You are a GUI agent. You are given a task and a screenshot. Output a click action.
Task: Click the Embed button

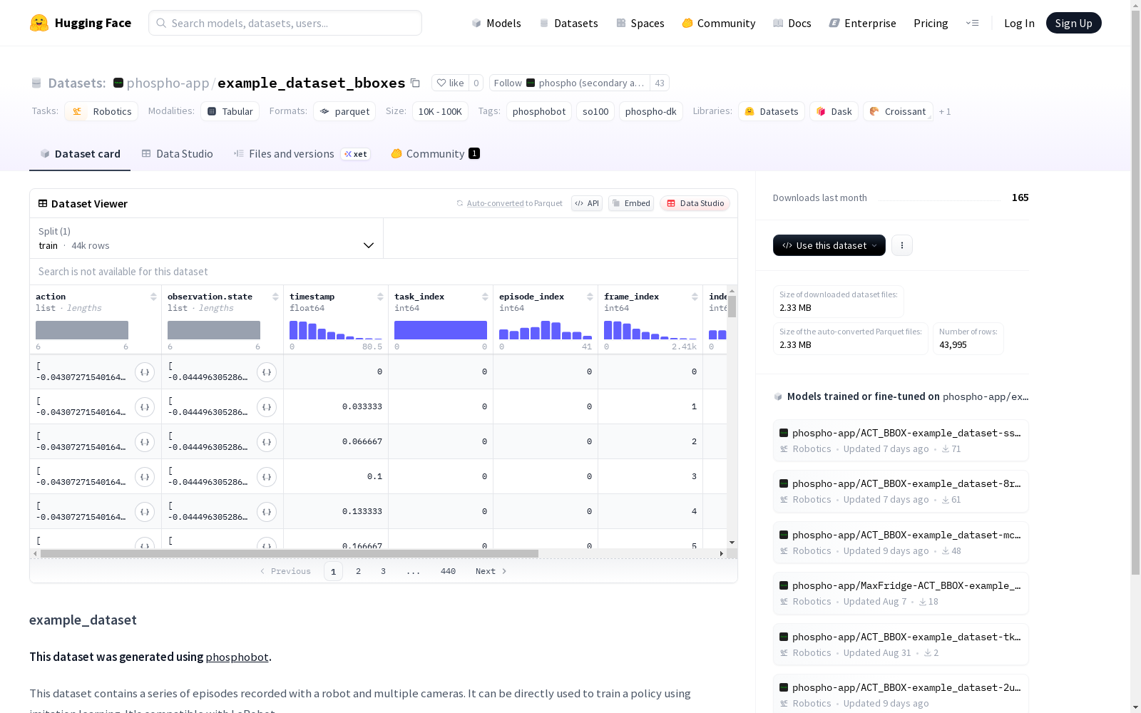tap(631, 203)
